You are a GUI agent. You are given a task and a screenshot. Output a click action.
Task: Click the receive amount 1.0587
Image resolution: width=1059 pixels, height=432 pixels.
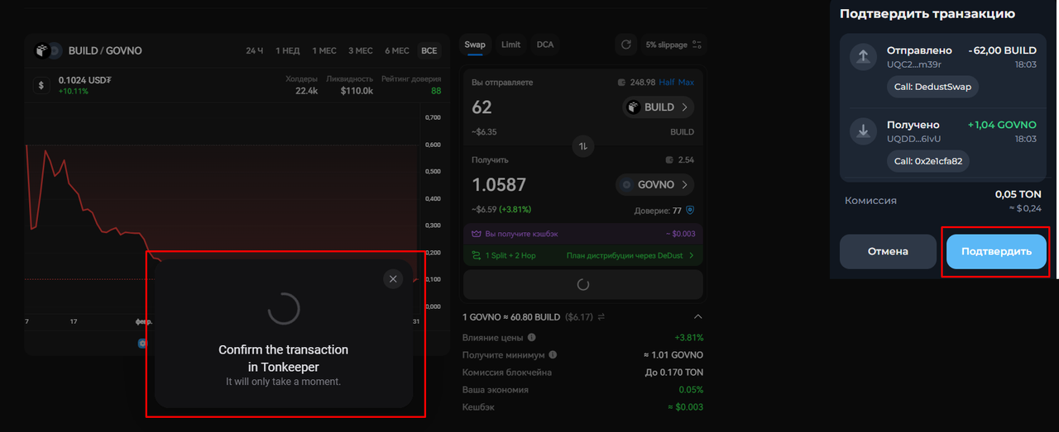[499, 184]
